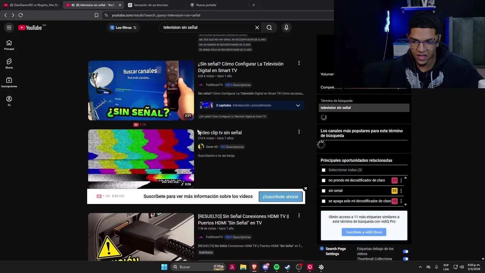Click the Windows taskbar Buscar box
The image size is (485, 273).
[198, 267]
